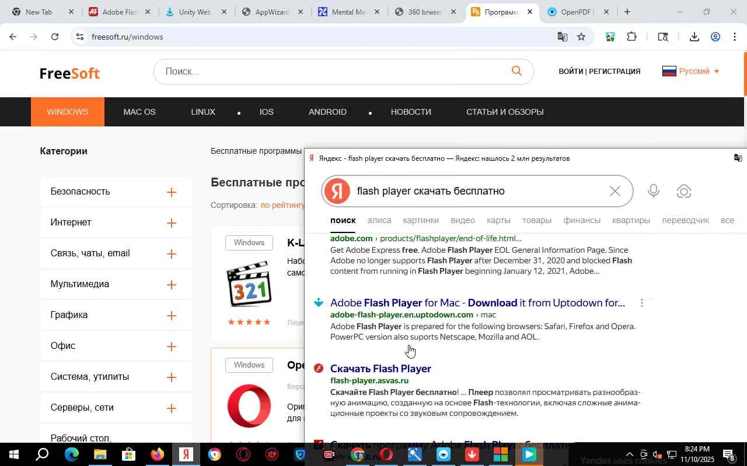Viewport: 747px width, 466px height.
Task: Open Adobe Flash Player for Mac Uptodown result
Action: pos(477,303)
